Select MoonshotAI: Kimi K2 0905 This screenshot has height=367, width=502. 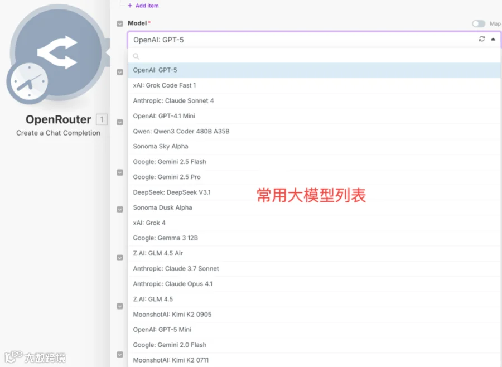(314, 315)
